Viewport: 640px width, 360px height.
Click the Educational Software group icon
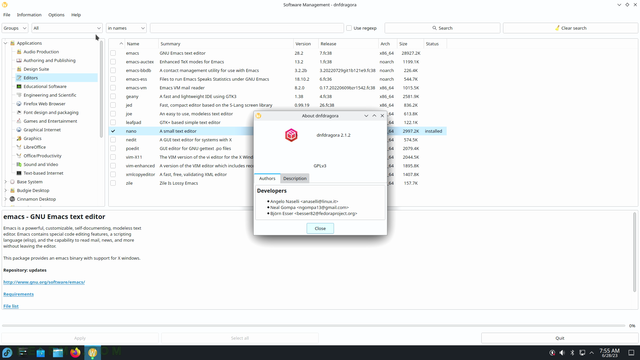(x=19, y=86)
